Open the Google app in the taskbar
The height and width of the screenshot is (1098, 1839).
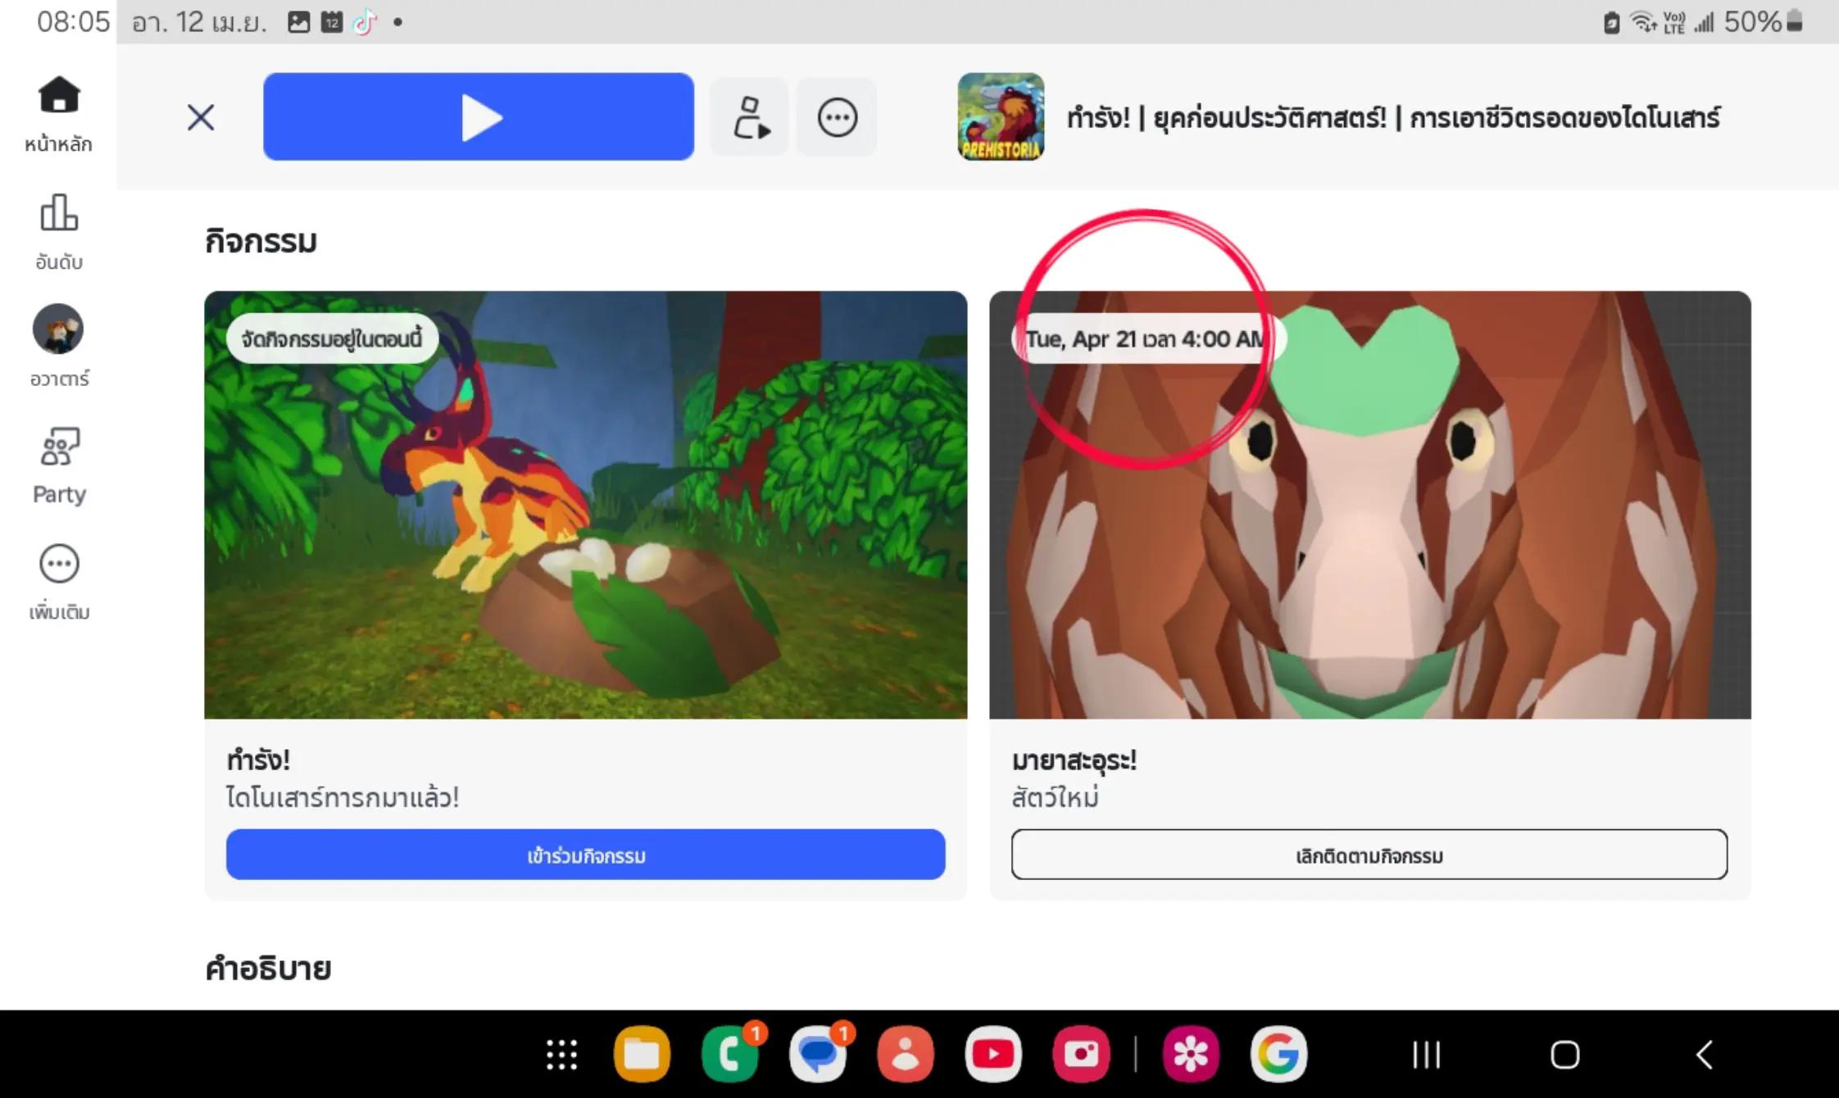pyautogui.click(x=1278, y=1055)
